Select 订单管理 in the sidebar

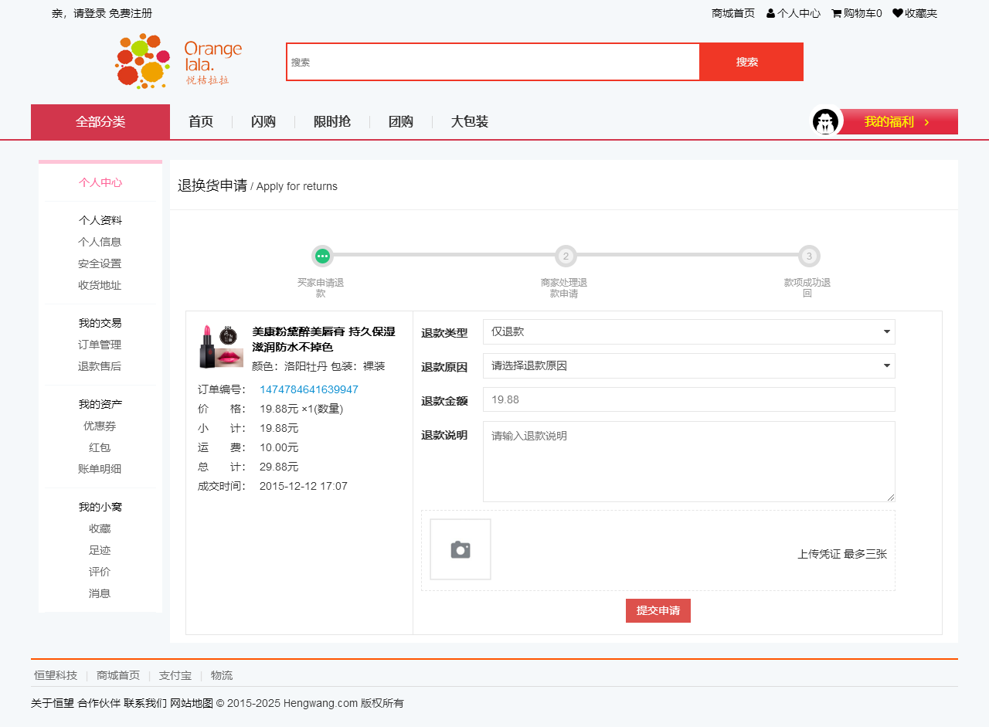[x=100, y=345]
